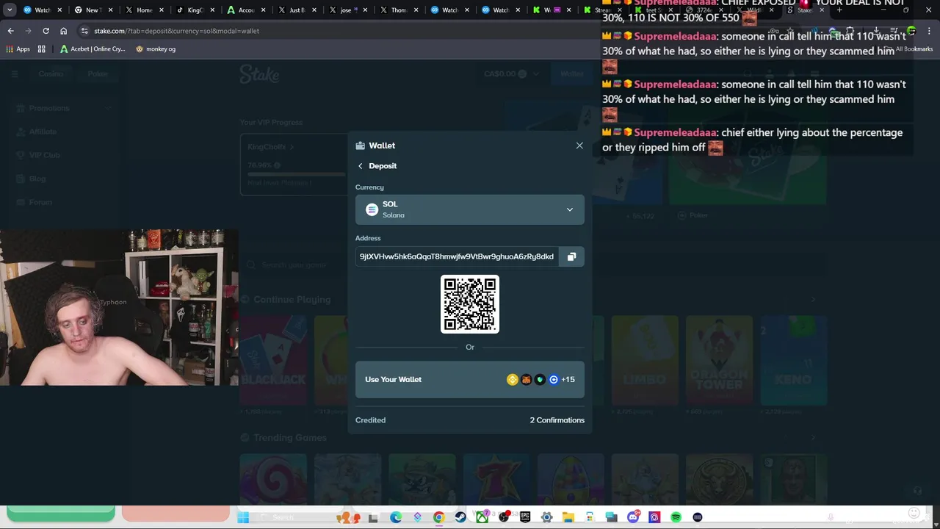Open Epic Games Launcher from taskbar
Screen dimensions: 940x529
[x=525, y=517]
